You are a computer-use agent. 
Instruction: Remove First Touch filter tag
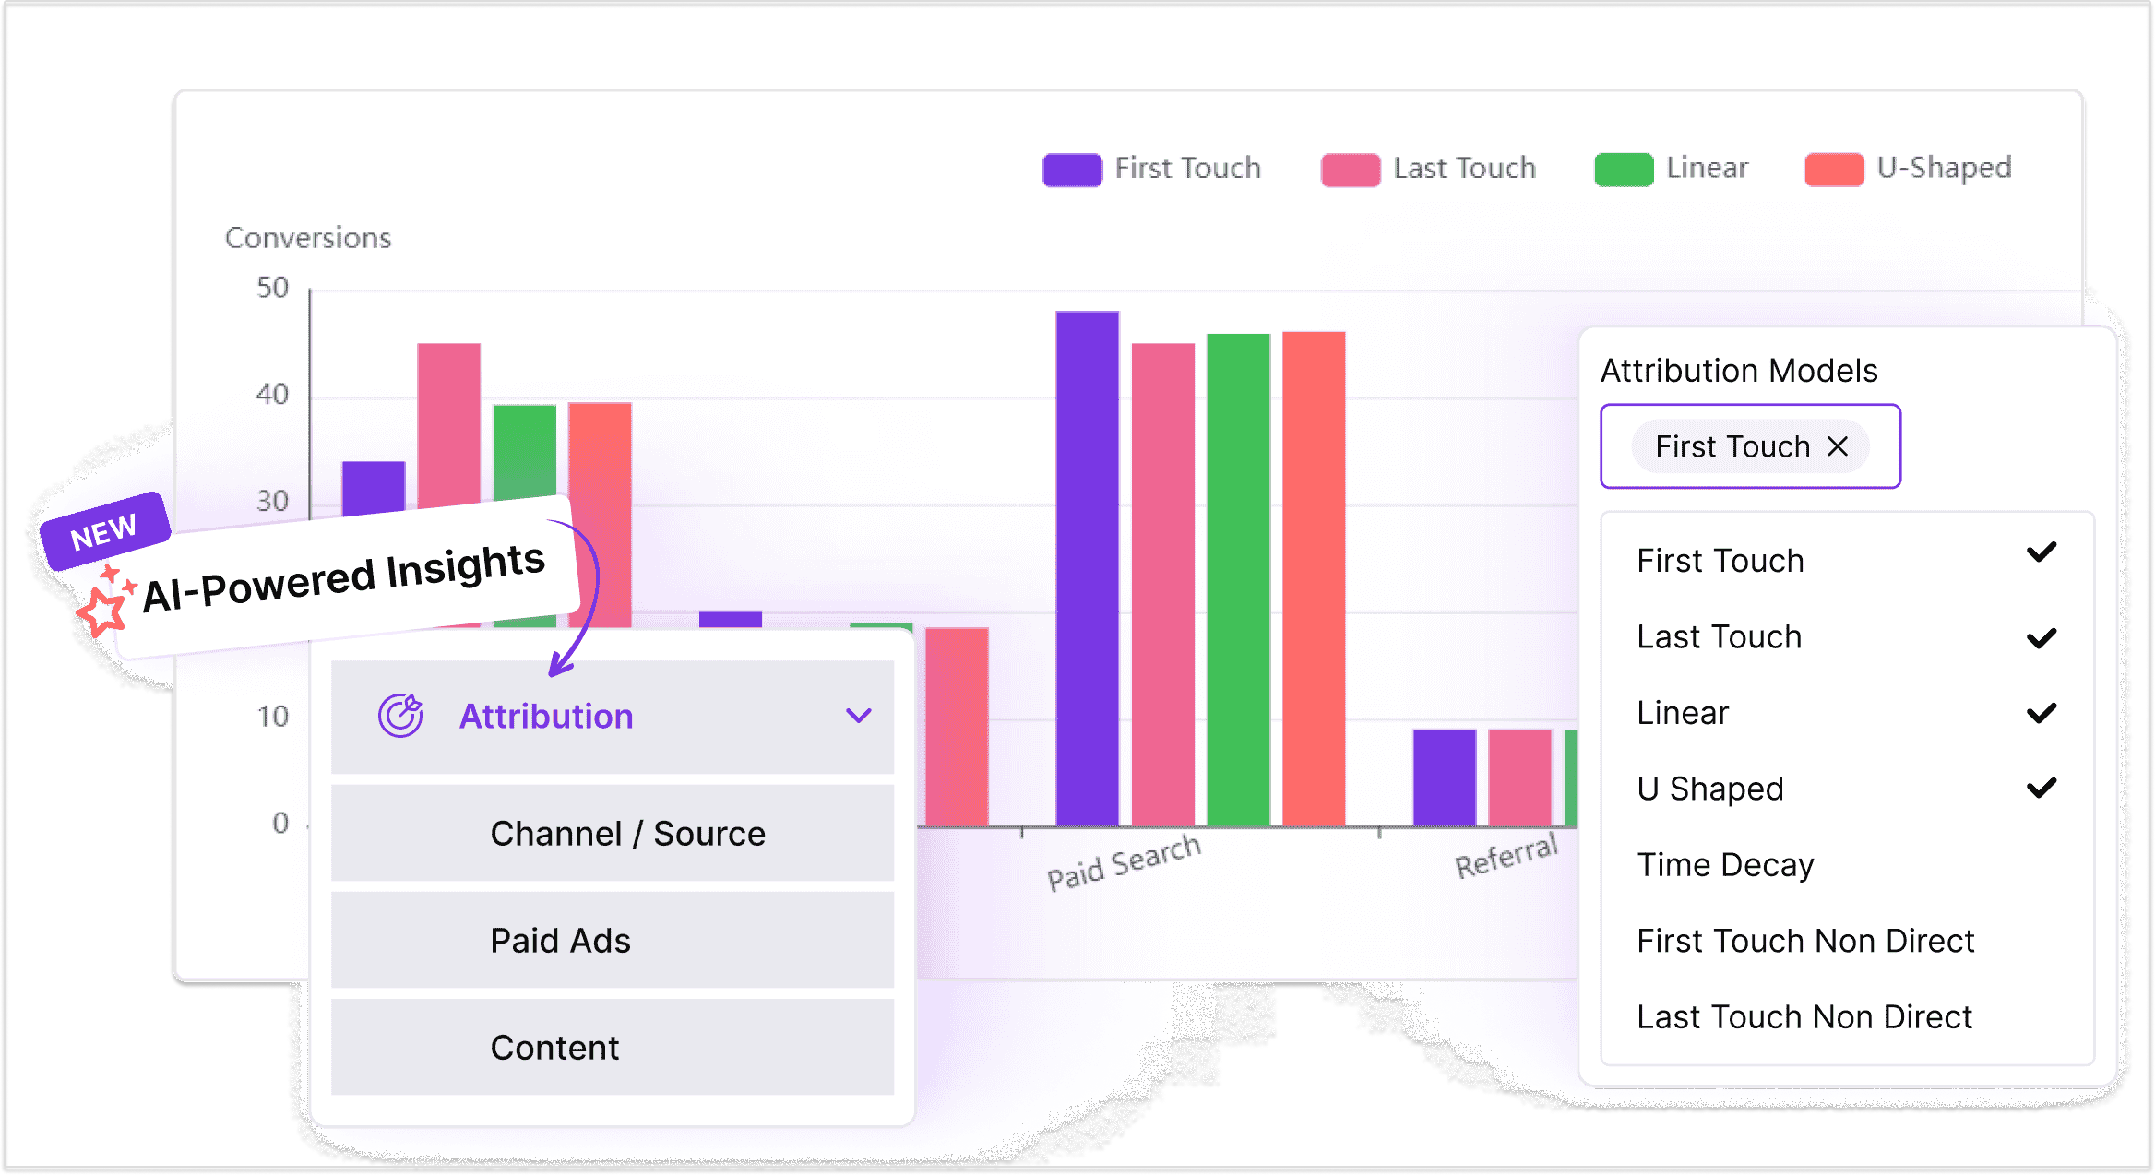tap(1838, 445)
